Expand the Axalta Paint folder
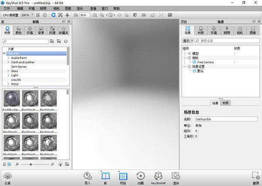The width and height of the screenshot is (262, 186). 8,58
